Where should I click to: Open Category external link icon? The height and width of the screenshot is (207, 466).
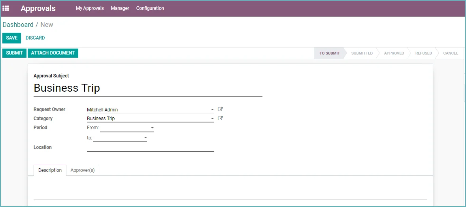tap(220, 118)
